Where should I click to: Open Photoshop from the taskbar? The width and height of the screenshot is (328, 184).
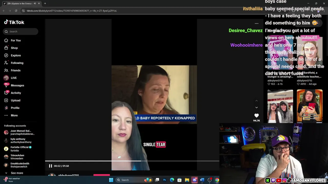click(165, 180)
